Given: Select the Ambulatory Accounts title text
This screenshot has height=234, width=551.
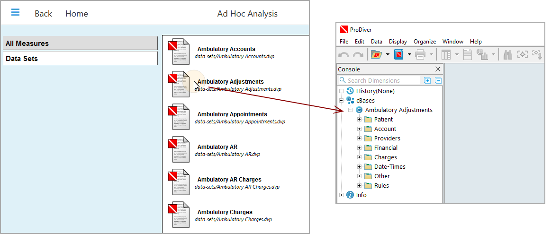Looking at the screenshot, I should [226, 49].
